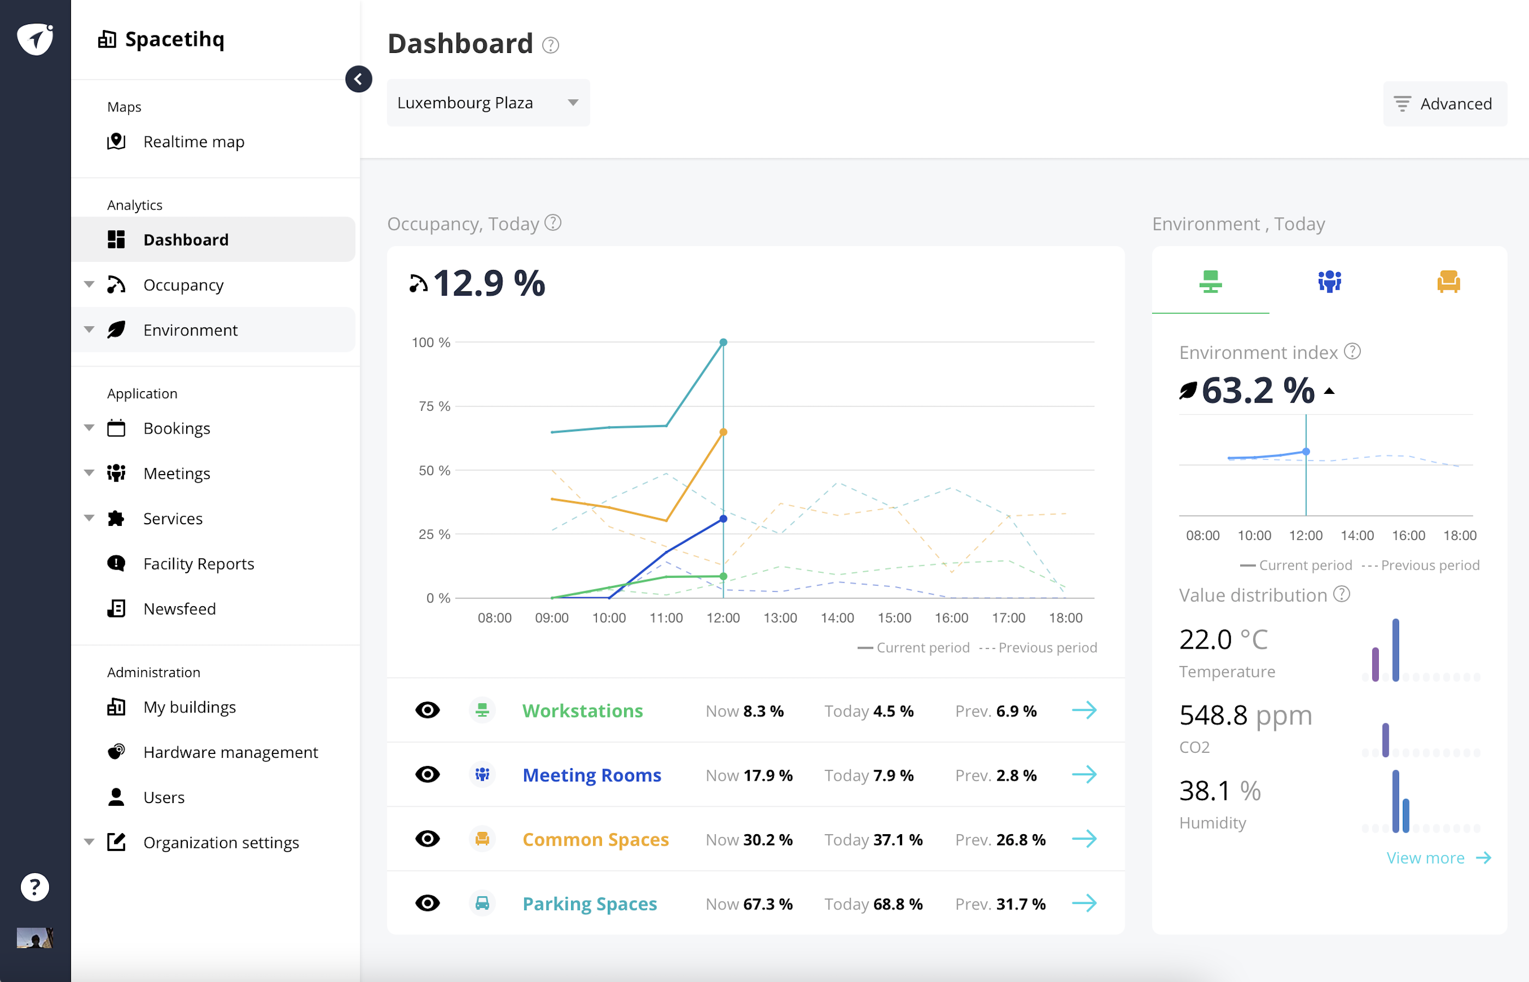
Task: Open the Workstations link
Action: tap(583, 711)
